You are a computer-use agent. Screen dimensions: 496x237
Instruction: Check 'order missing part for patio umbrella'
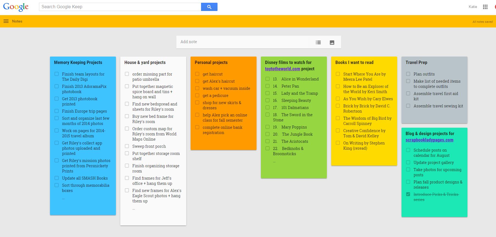point(127,74)
